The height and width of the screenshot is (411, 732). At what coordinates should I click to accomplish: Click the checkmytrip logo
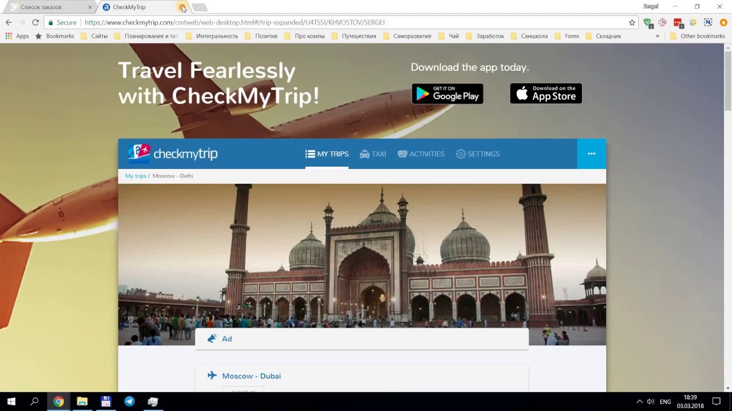[x=172, y=154]
